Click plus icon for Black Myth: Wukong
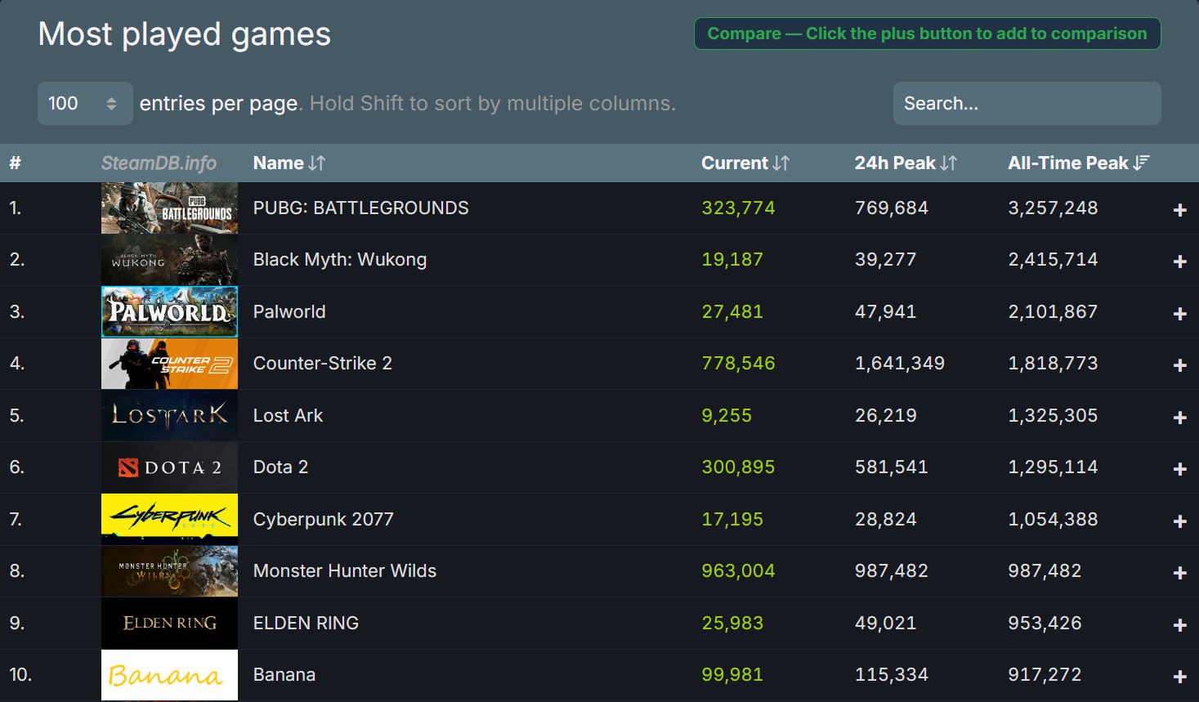Viewport: 1199px width, 702px height. tap(1179, 262)
